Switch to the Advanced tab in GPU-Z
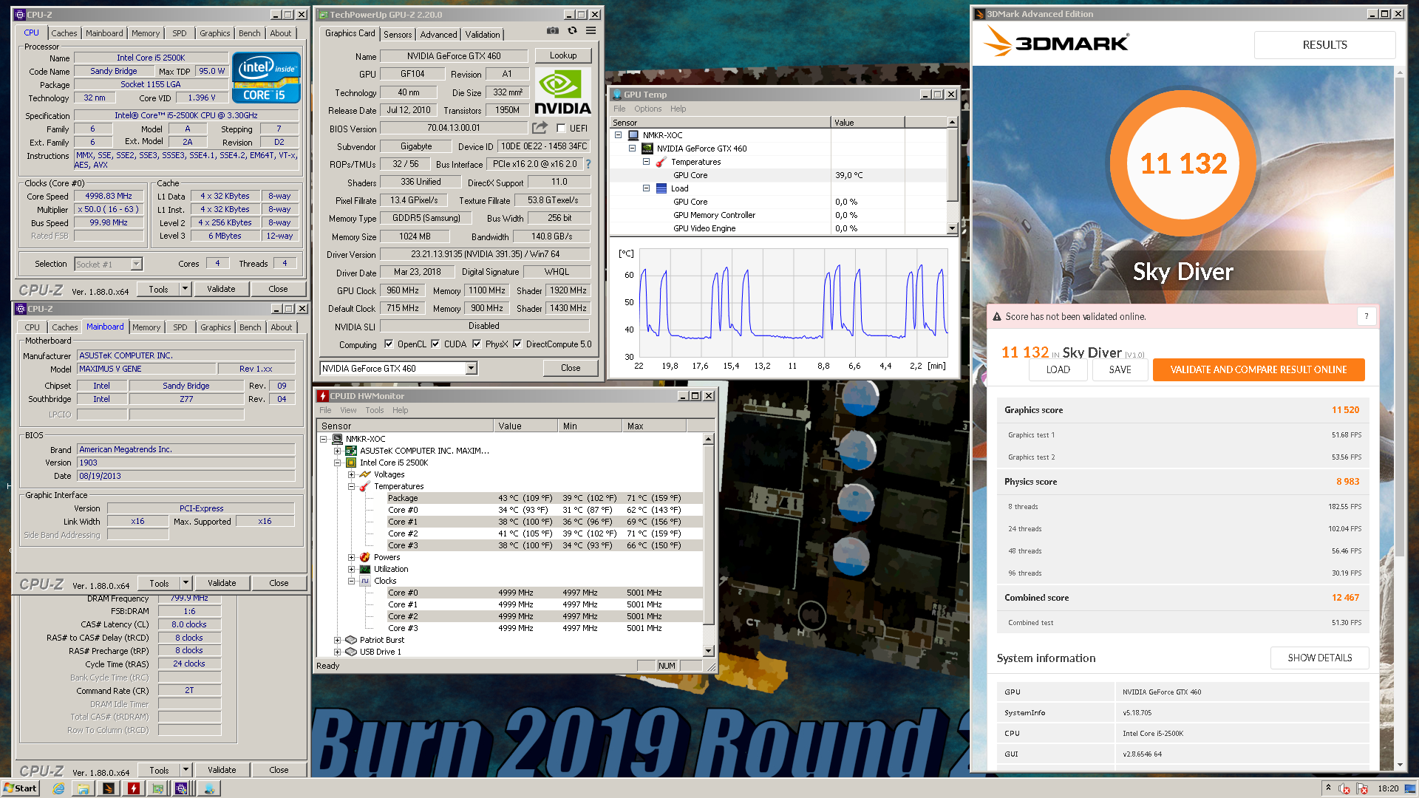 click(438, 35)
